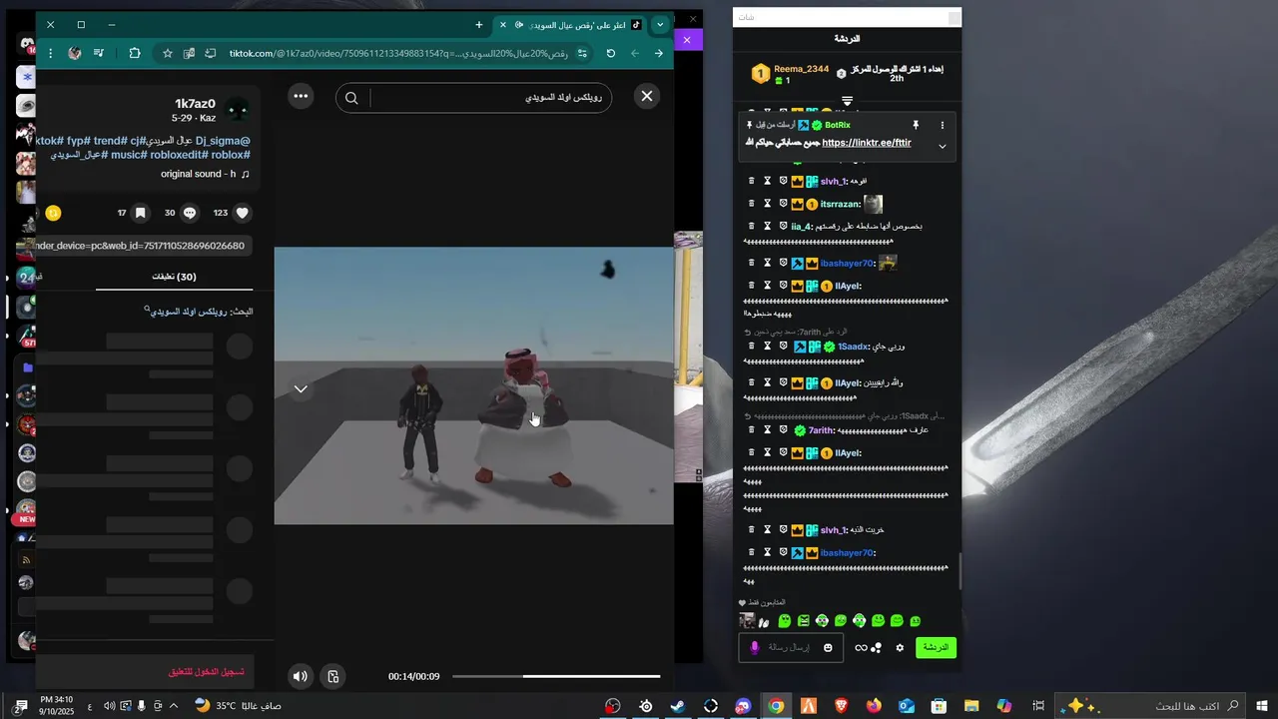This screenshot has height=719, width=1278.
Task: Open Google Chrome from taskbar
Action: point(776,706)
